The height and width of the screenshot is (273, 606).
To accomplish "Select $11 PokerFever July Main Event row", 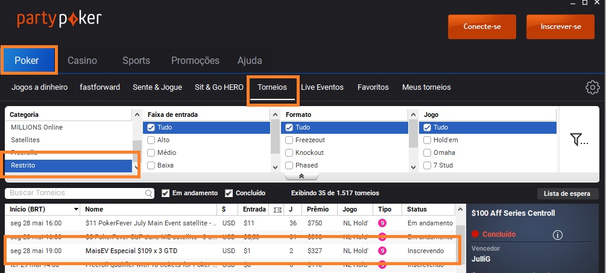I will click(230, 223).
